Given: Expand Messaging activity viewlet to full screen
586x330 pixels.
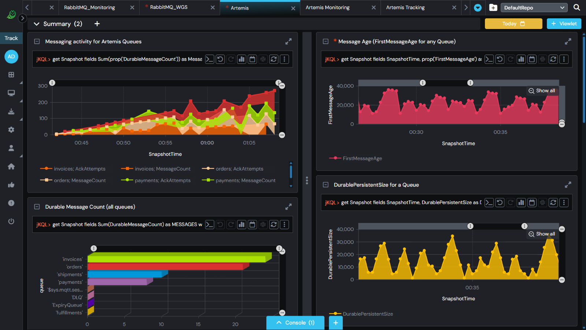Looking at the screenshot, I should pos(289,41).
